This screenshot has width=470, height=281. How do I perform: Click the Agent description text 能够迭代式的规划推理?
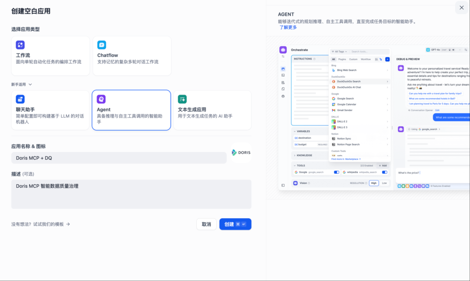click(348, 22)
